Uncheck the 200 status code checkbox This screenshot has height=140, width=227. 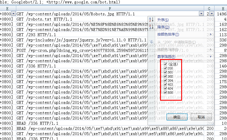tap(165, 68)
